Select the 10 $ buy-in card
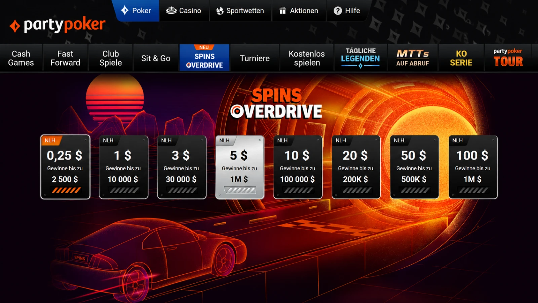This screenshot has height=303, width=538. pyautogui.click(x=298, y=167)
